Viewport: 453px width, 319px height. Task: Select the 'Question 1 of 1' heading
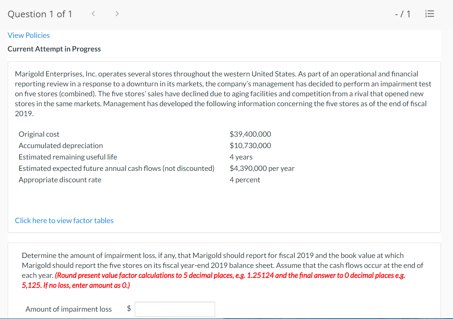pos(40,14)
